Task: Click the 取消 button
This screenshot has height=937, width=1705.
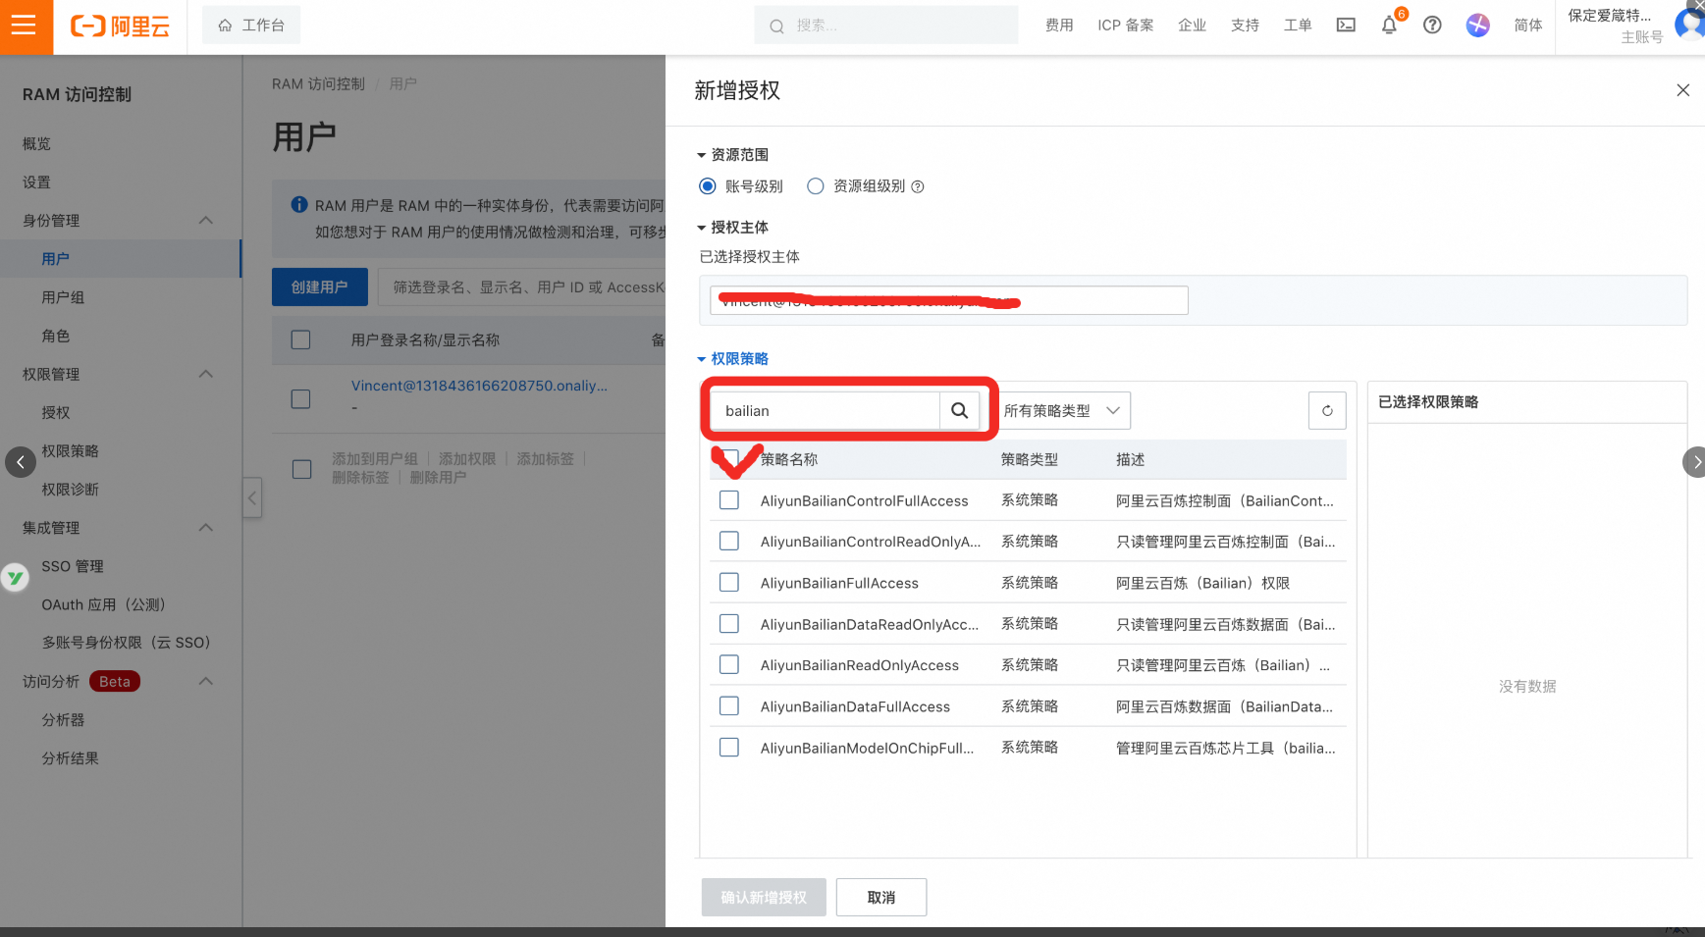Action: tap(880, 897)
